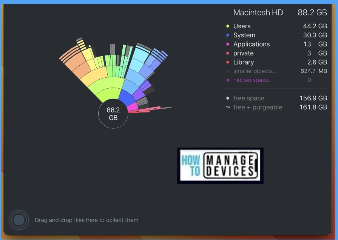
Task: Select System in the folder list
Action: click(244, 35)
